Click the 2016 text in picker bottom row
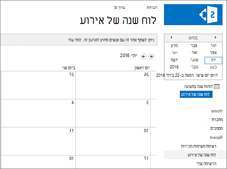The height and width of the screenshot is (169, 227). pos(174,67)
